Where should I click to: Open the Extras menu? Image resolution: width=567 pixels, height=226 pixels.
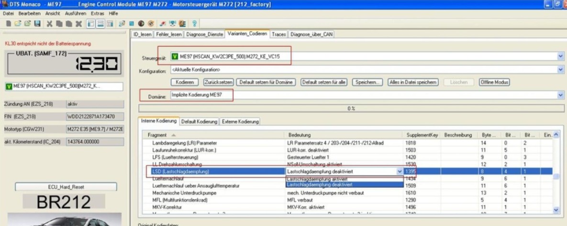tap(97, 13)
